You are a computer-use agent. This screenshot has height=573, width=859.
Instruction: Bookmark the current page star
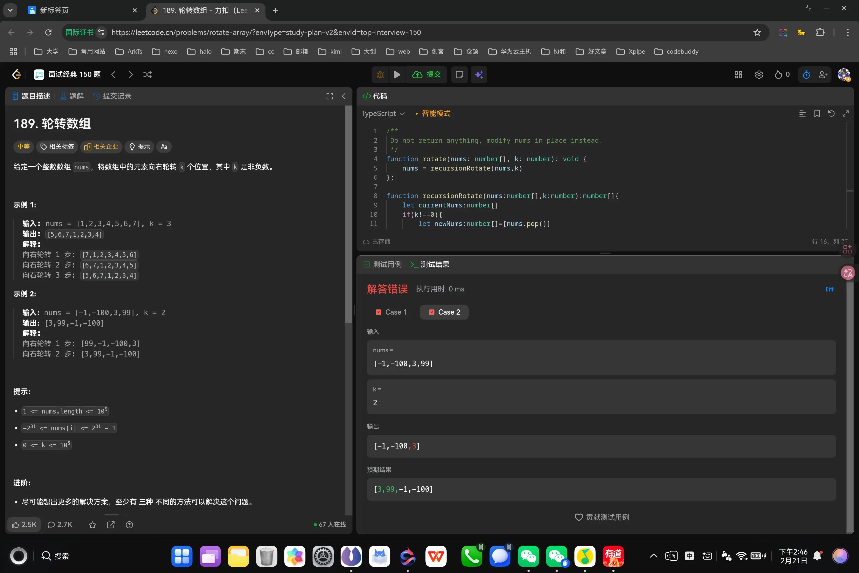click(757, 33)
